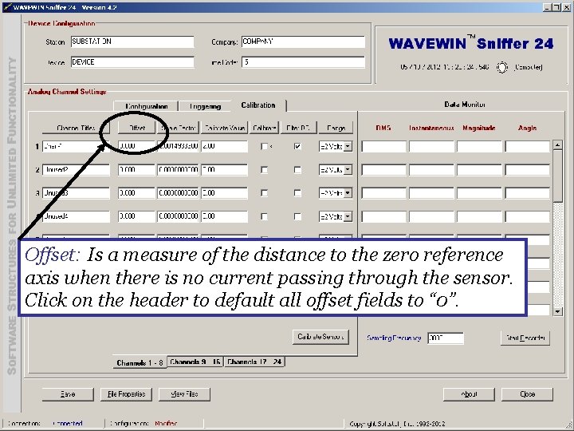This screenshot has width=574, height=431.
Task: Click the Offset field for channel 2
Action: (x=136, y=170)
